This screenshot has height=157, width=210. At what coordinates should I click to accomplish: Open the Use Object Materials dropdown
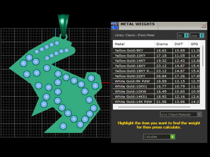(x=181, y=114)
